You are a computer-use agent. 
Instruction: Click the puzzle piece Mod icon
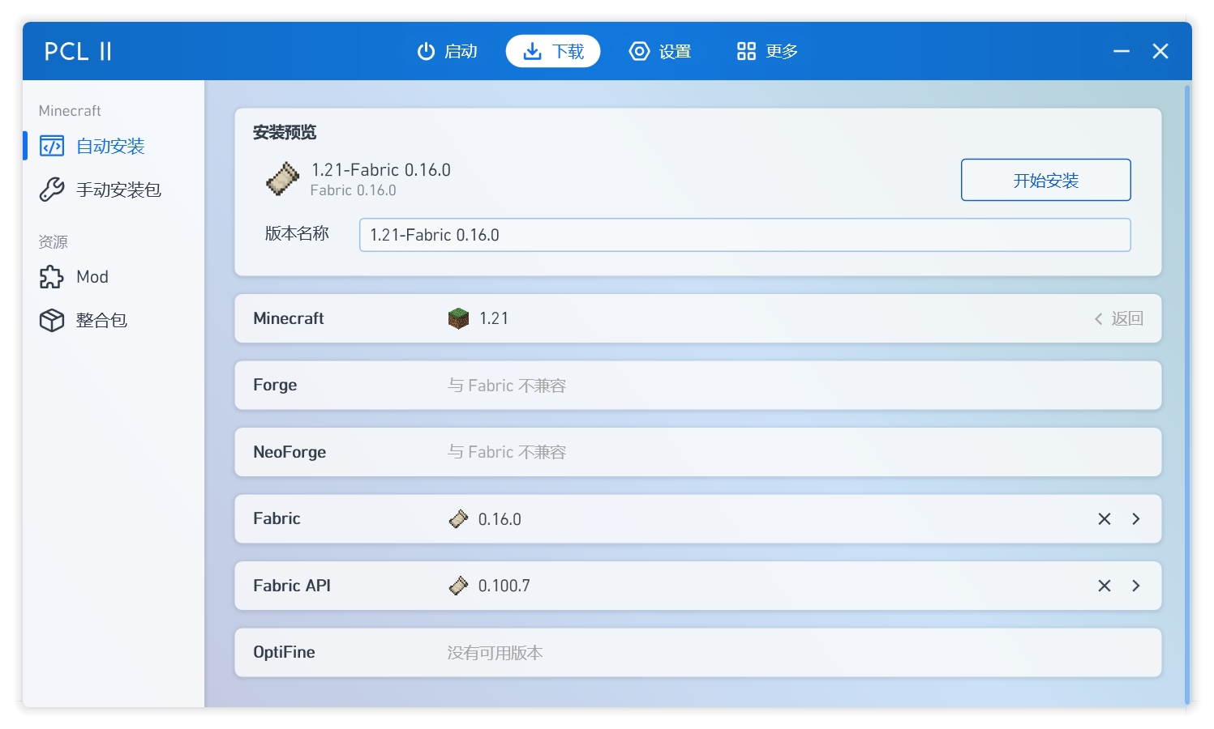pyautogui.click(x=52, y=277)
